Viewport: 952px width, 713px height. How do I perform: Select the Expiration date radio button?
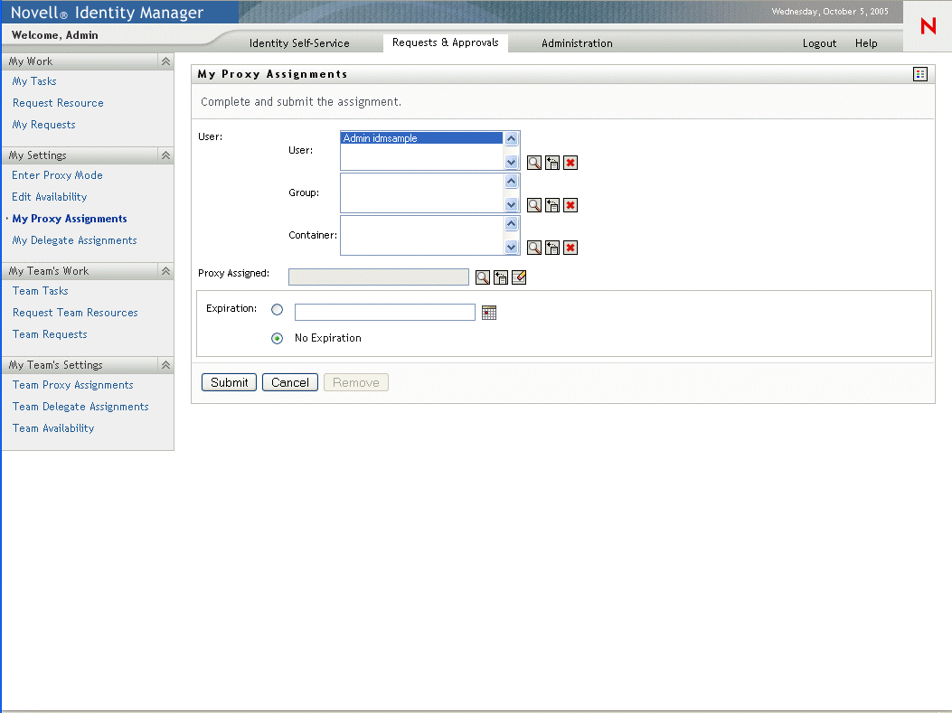[277, 309]
